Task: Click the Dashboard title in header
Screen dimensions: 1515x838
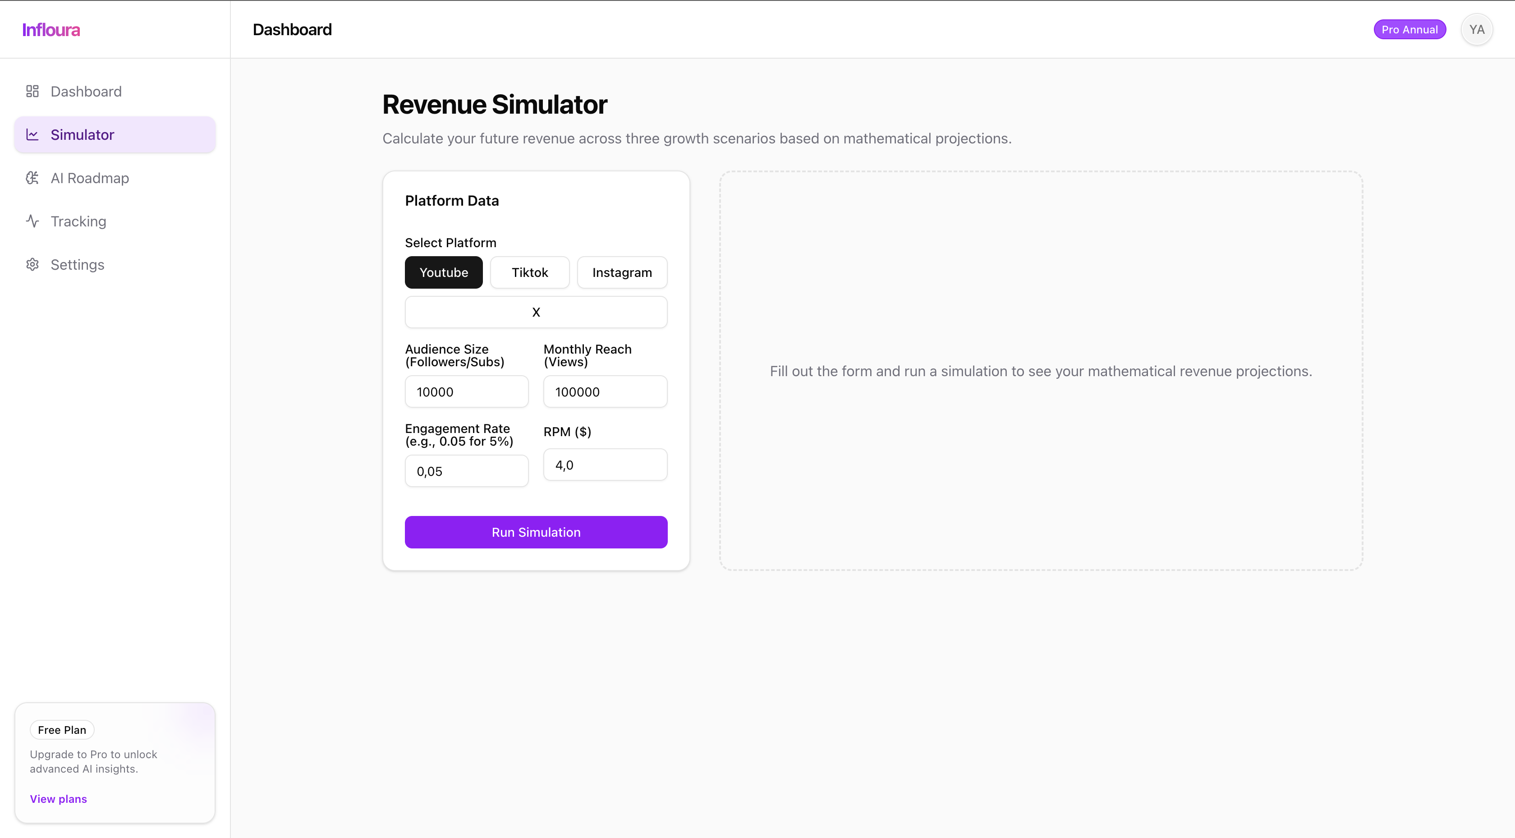Action: [292, 29]
